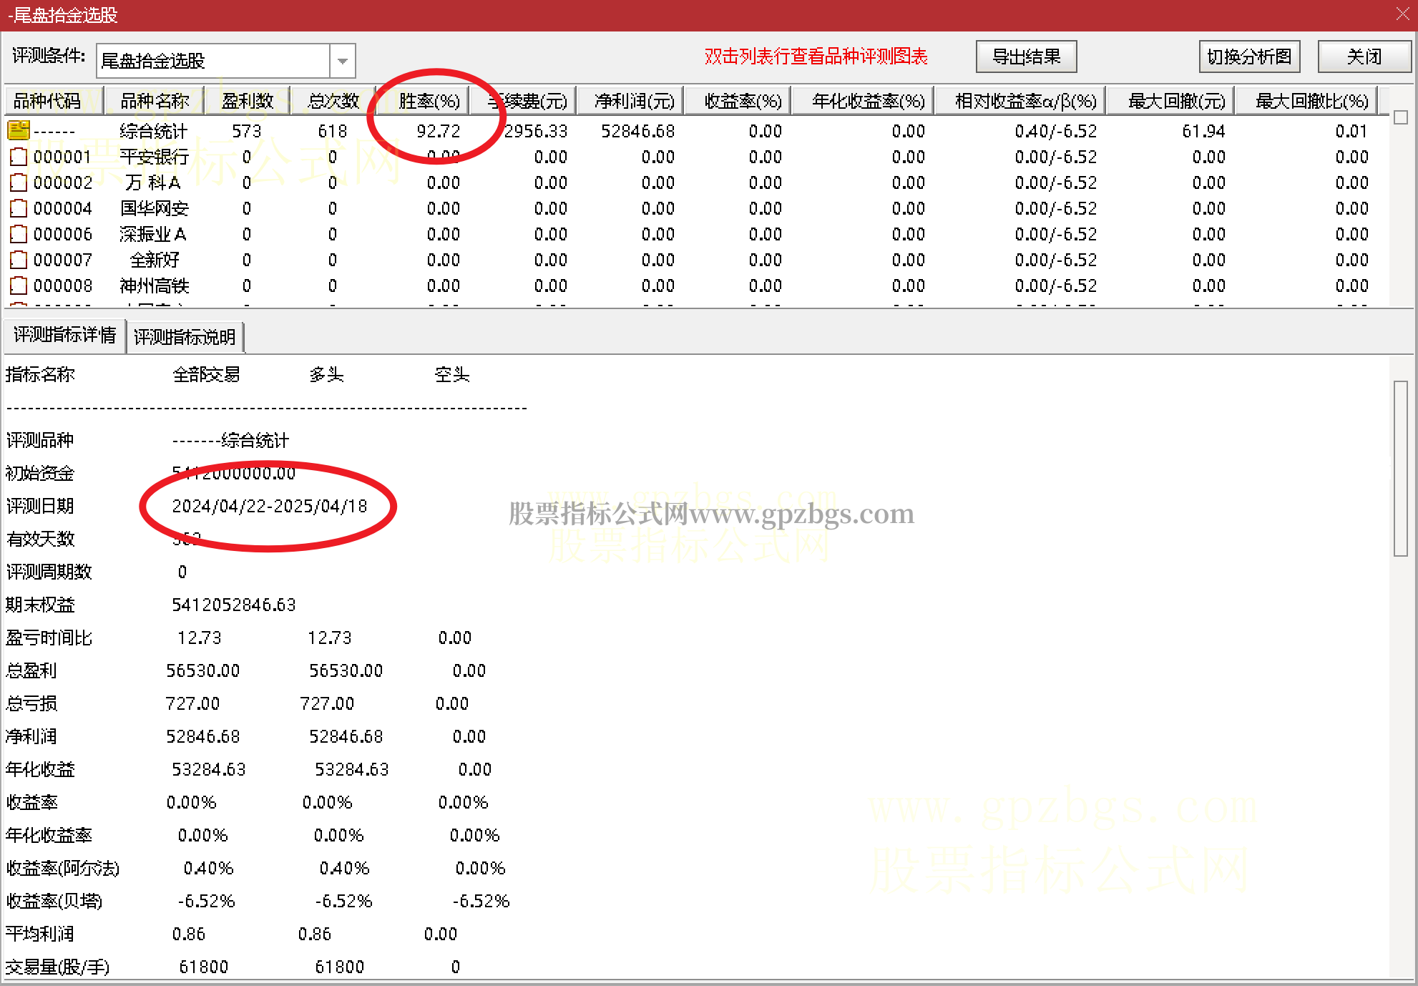Click the 关闭 button
The height and width of the screenshot is (986, 1418).
(x=1364, y=57)
